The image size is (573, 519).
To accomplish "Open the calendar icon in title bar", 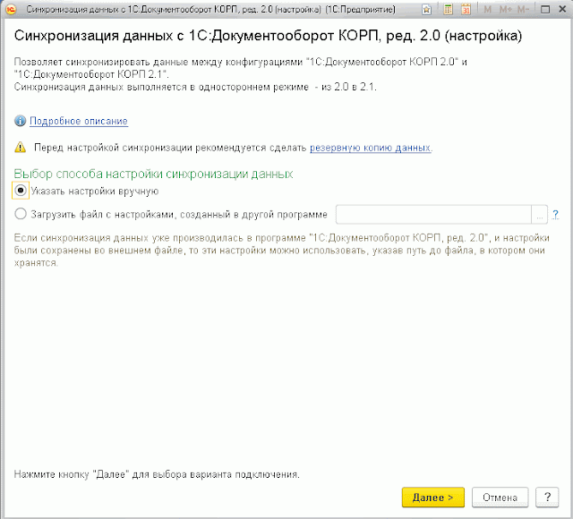I will 466,10.
